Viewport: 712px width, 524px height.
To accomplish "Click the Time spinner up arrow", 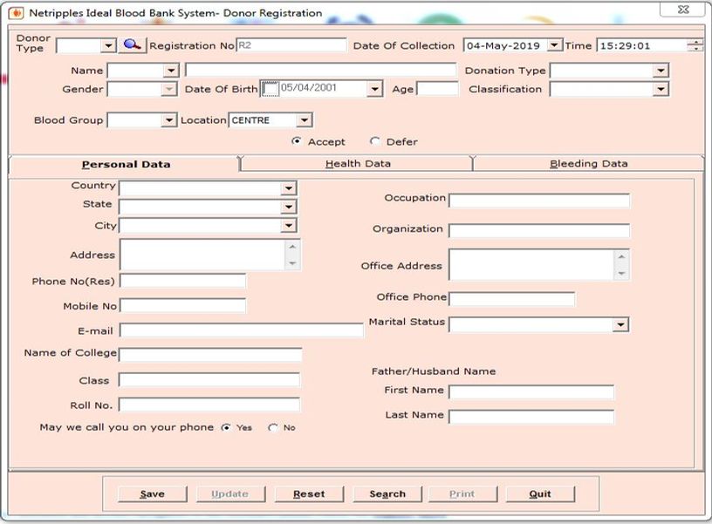I will [695, 42].
